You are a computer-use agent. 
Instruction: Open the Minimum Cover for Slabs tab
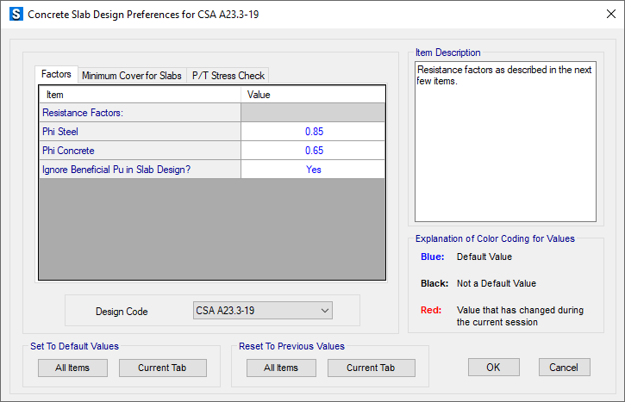(x=132, y=76)
